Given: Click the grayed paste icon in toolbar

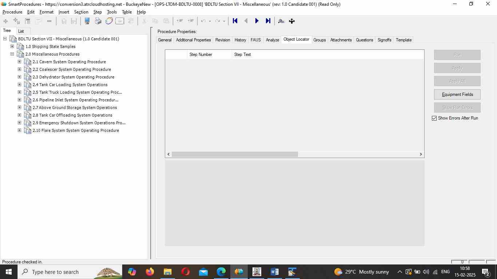Looking at the screenshot, I should click(166, 21).
